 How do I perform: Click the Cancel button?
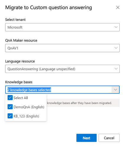tap(109, 138)
